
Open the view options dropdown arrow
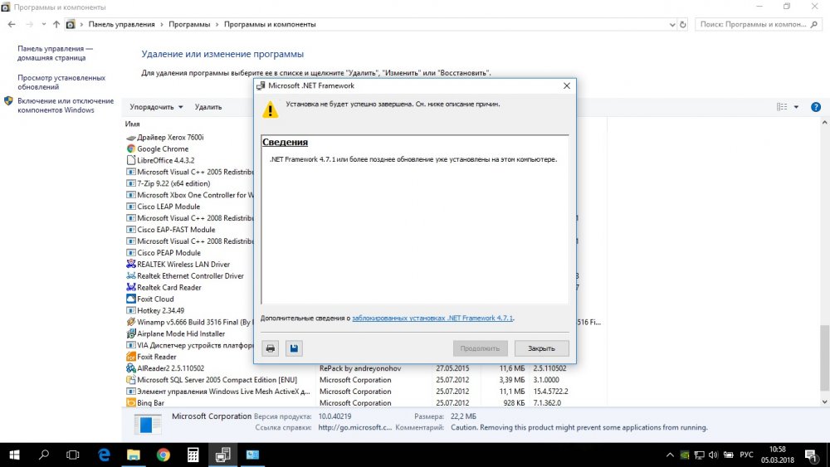coord(796,107)
